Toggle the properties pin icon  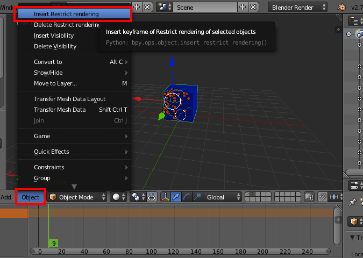coord(352,202)
